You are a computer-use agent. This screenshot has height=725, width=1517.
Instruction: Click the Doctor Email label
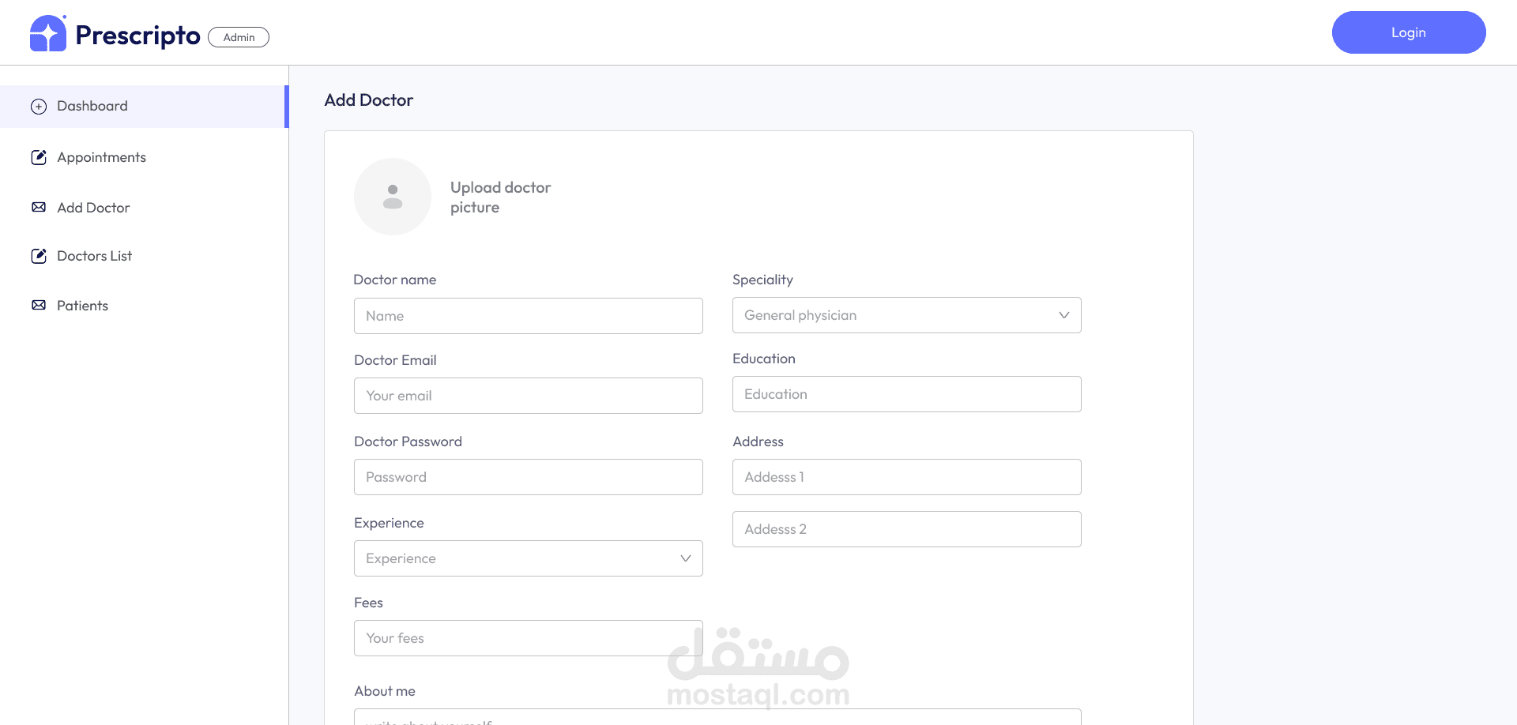pos(395,360)
